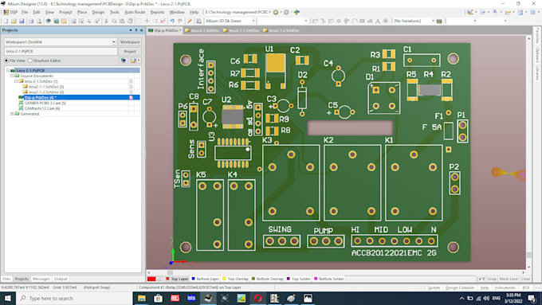The width and height of the screenshot is (542, 305).
Task: Select the Bottom Solder magenta layer tab
Action: [x=329, y=279]
